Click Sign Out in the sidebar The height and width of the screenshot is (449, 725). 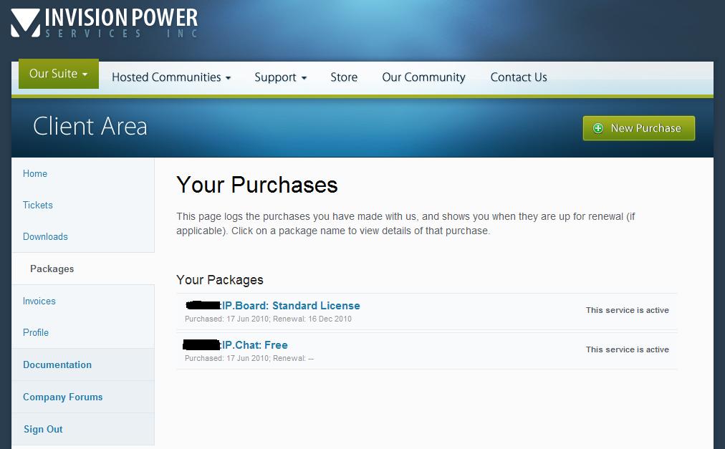(43, 429)
